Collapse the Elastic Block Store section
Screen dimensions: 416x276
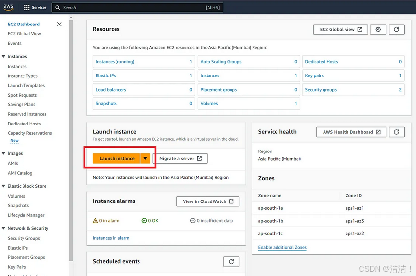pos(3,186)
